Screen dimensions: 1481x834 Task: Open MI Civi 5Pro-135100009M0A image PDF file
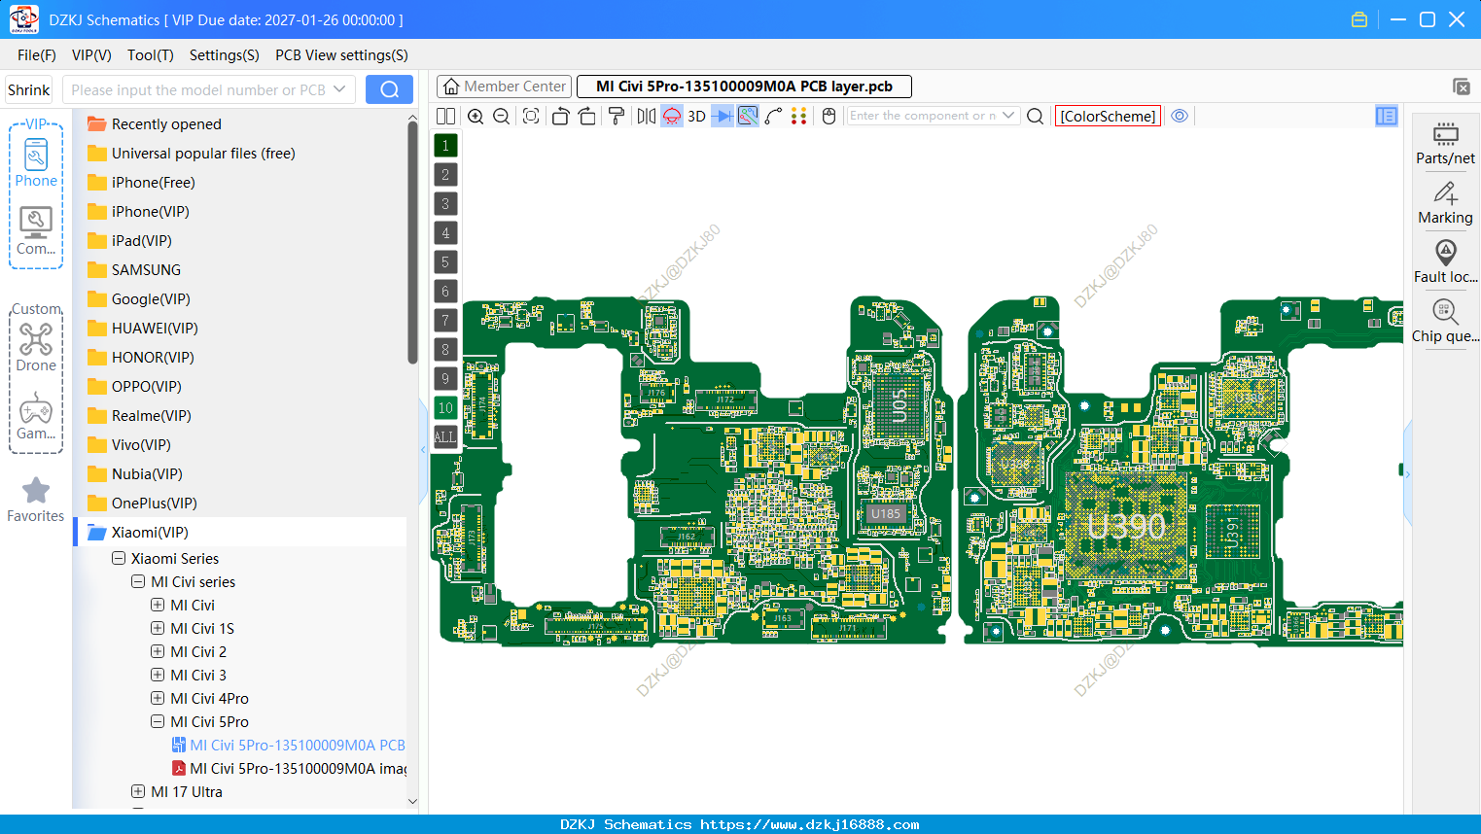tap(289, 768)
